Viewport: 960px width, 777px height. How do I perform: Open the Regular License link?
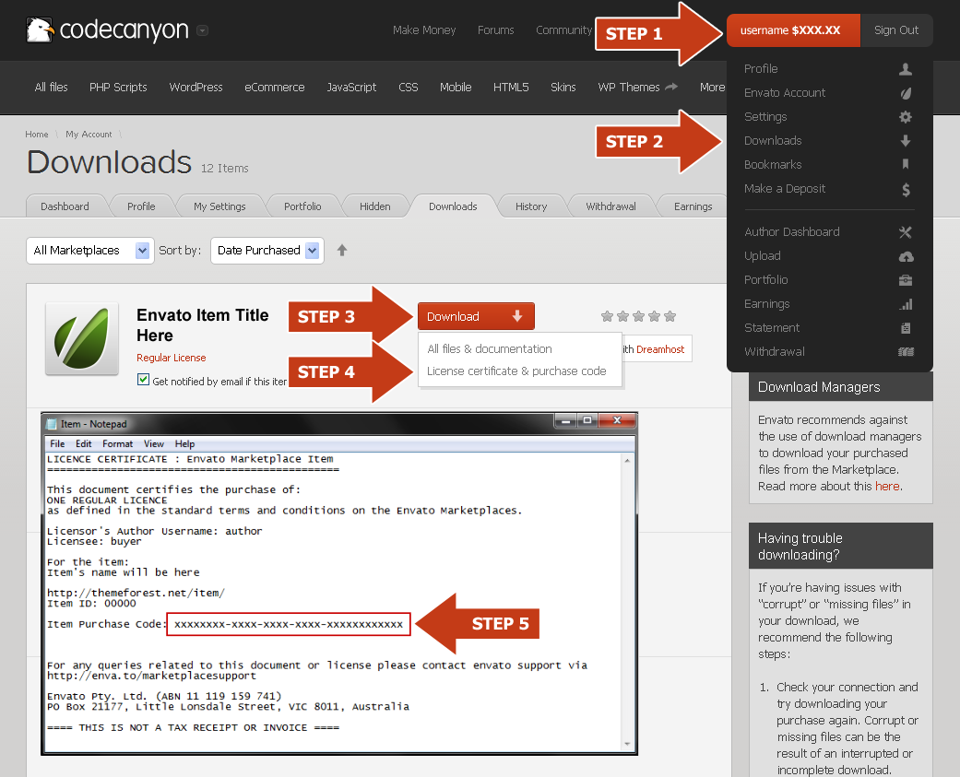click(172, 358)
